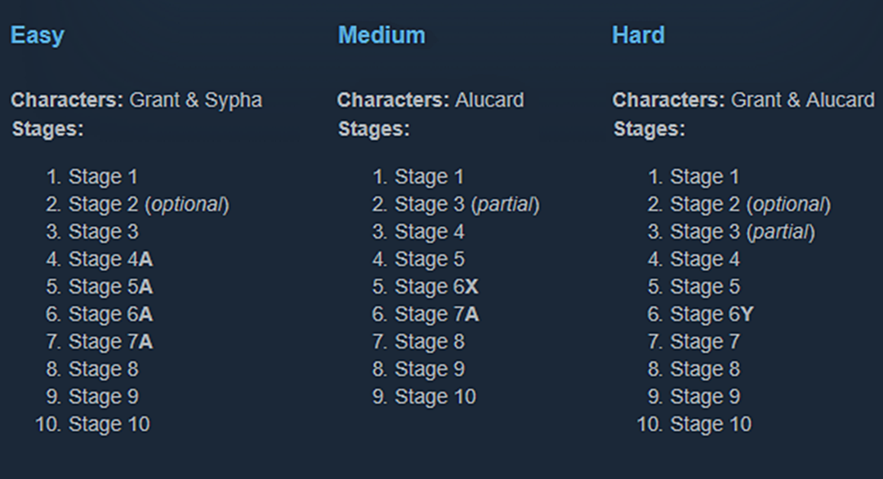Click the Medium column's Alucard character text
This screenshot has width=883, height=479.
(x=489, y=100)
